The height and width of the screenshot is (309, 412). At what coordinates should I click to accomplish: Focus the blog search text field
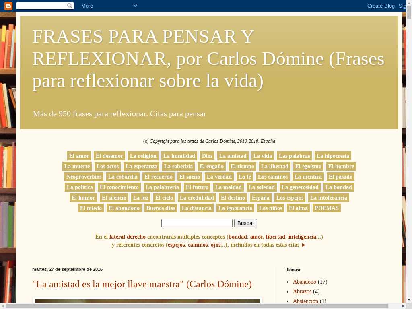(197, 223)
